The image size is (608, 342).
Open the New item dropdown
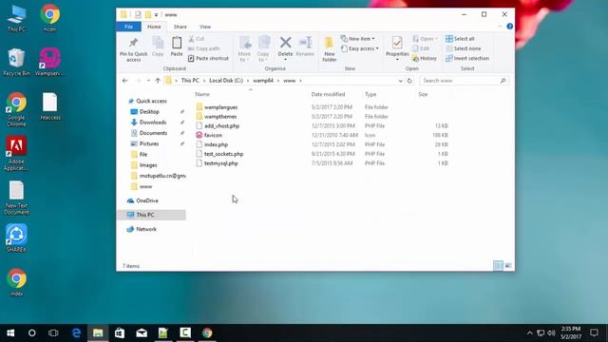357,39
